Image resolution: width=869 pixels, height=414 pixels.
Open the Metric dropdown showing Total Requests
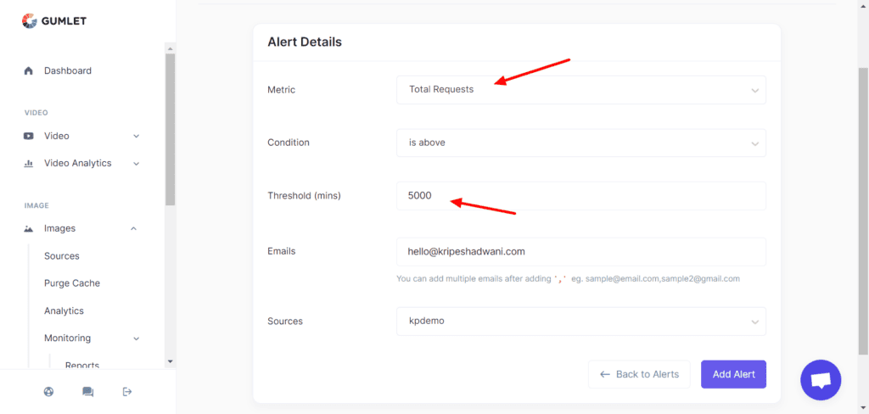580,90
